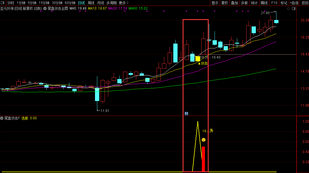
Task: Switch to 月线 monthly chart
Action: pos(101,3)
